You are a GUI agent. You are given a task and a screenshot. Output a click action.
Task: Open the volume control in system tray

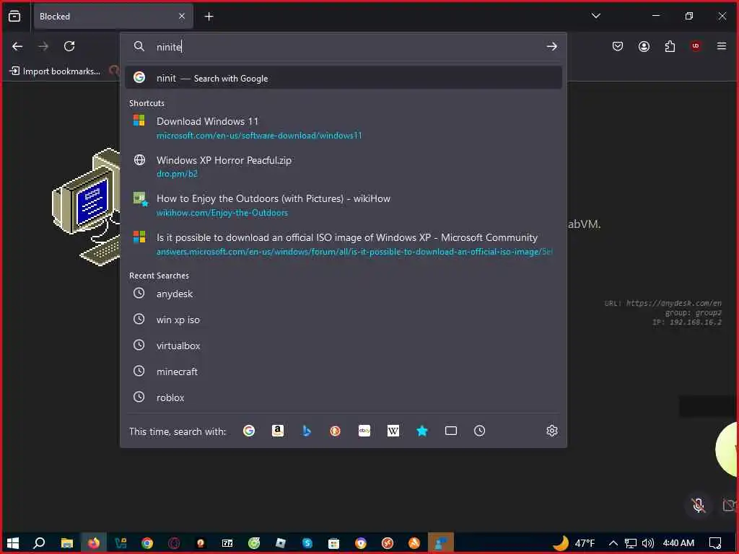[647, 543]
